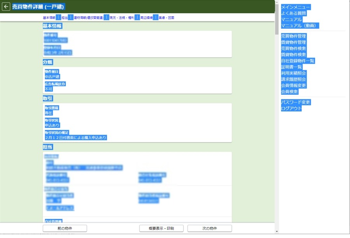
Task: Open マニュアル（動画） link
Action: pos(300,26)
